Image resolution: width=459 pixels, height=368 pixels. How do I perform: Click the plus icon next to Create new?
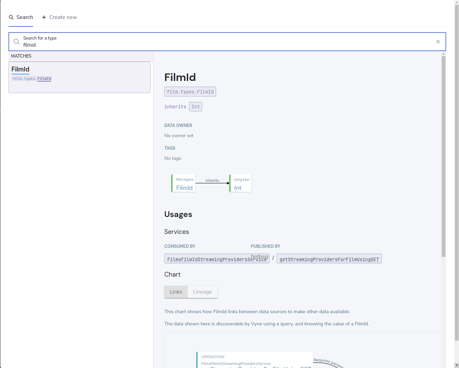pos(44,17)
